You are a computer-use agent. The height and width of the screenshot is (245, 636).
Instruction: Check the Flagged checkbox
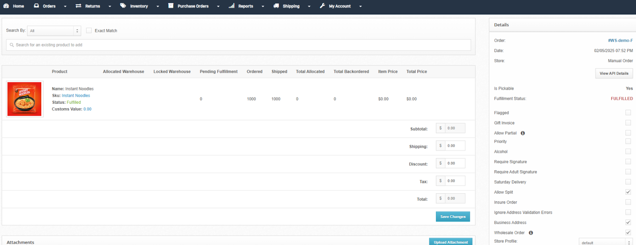tap(628, 113)
